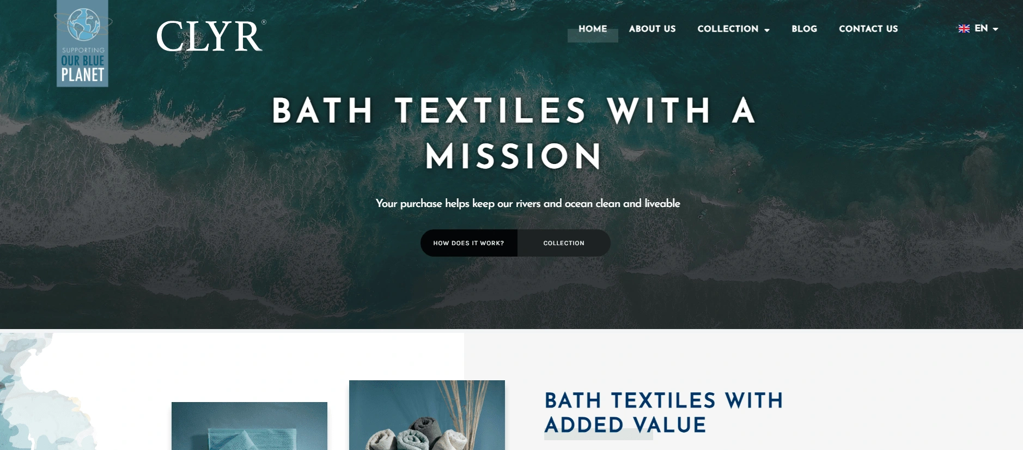
Task: Open the Contact Us page
Action: tap(868, 29)
